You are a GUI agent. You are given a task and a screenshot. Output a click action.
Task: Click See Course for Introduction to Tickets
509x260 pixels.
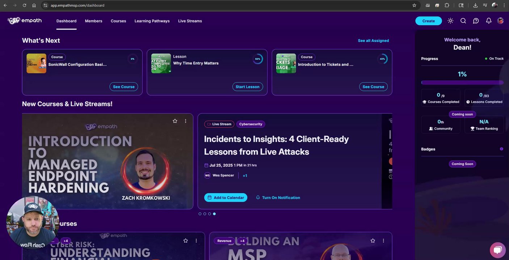pyautogui.click(x=373, y=87)
